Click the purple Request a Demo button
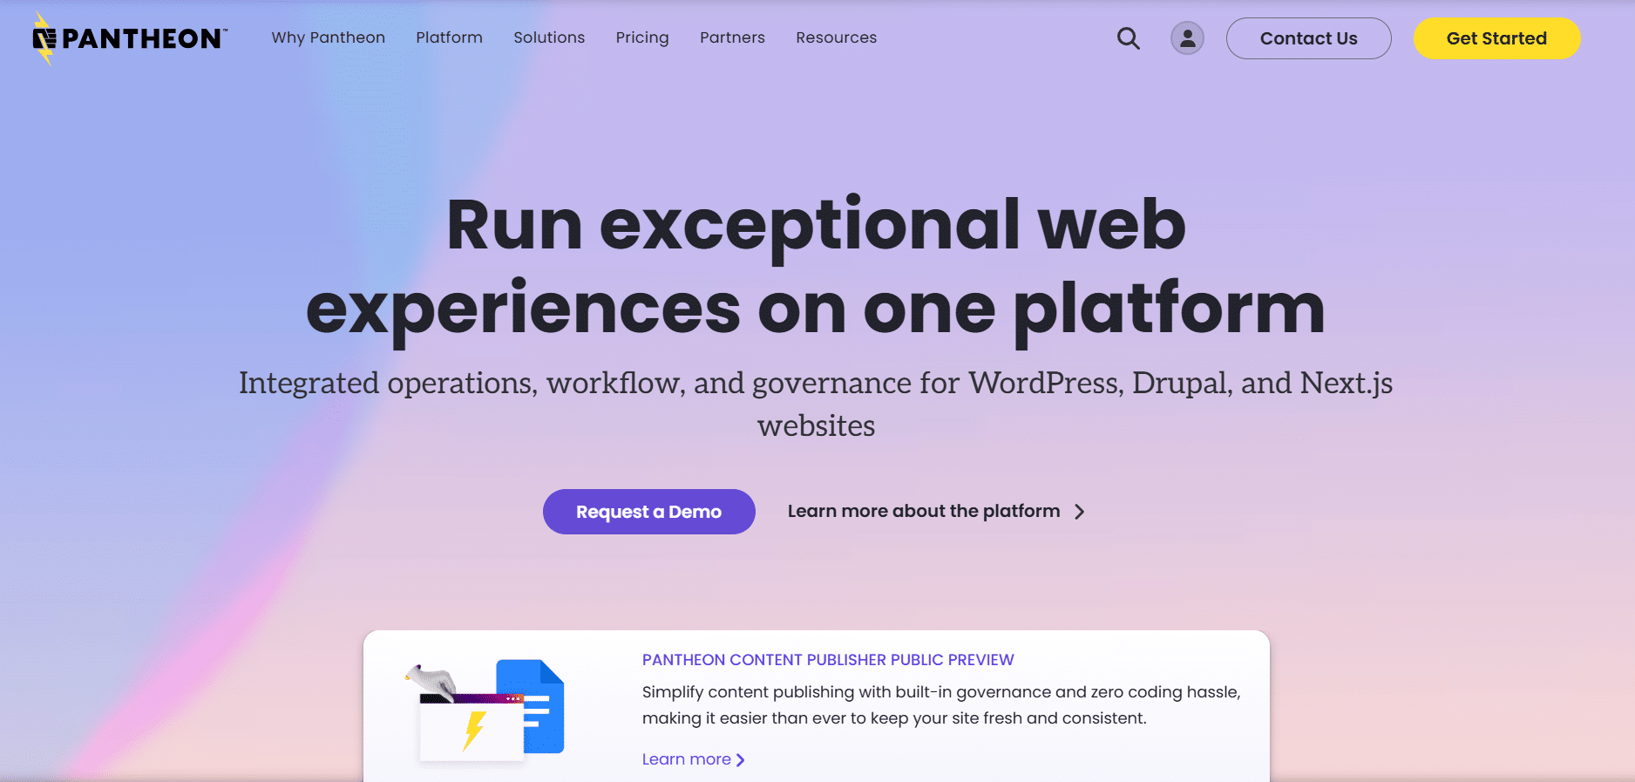The image size is (1635, 782). click(648, 512)
